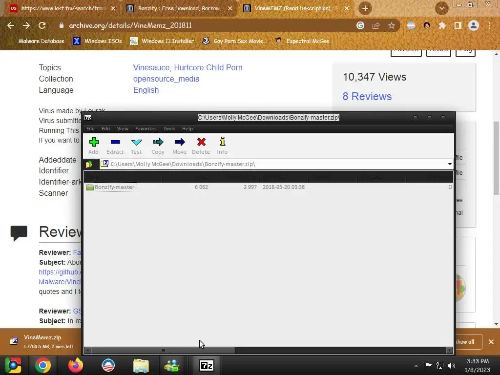Screen dimensions: 500x375
Task: Open the network icon in system tray
Action: pos(440,366)
